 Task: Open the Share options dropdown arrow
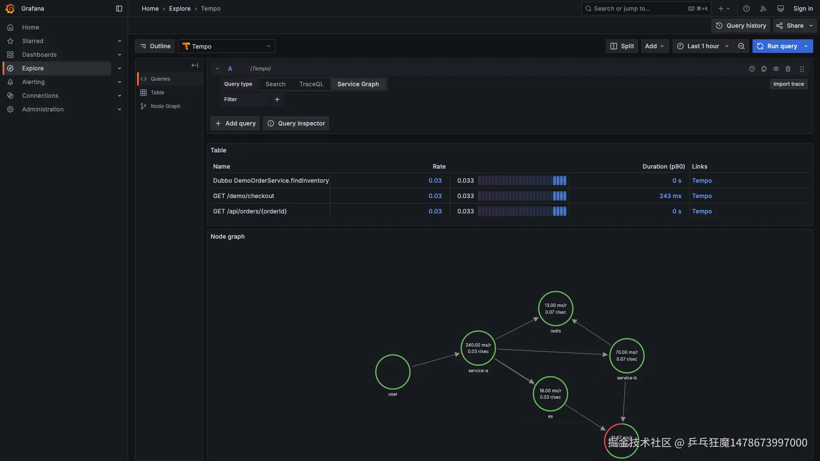pos(811,26)
